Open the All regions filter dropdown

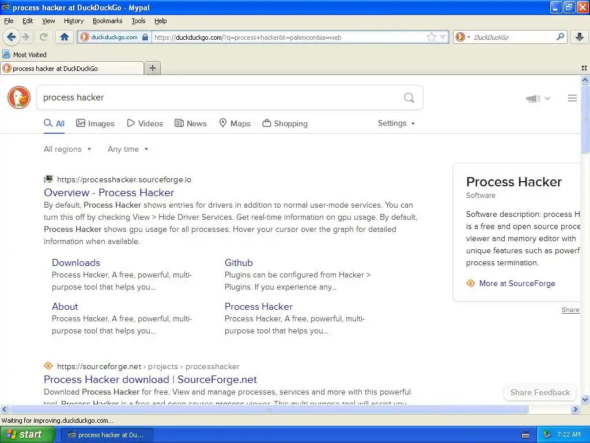67,149
